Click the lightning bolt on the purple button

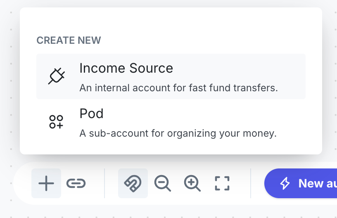285,183
